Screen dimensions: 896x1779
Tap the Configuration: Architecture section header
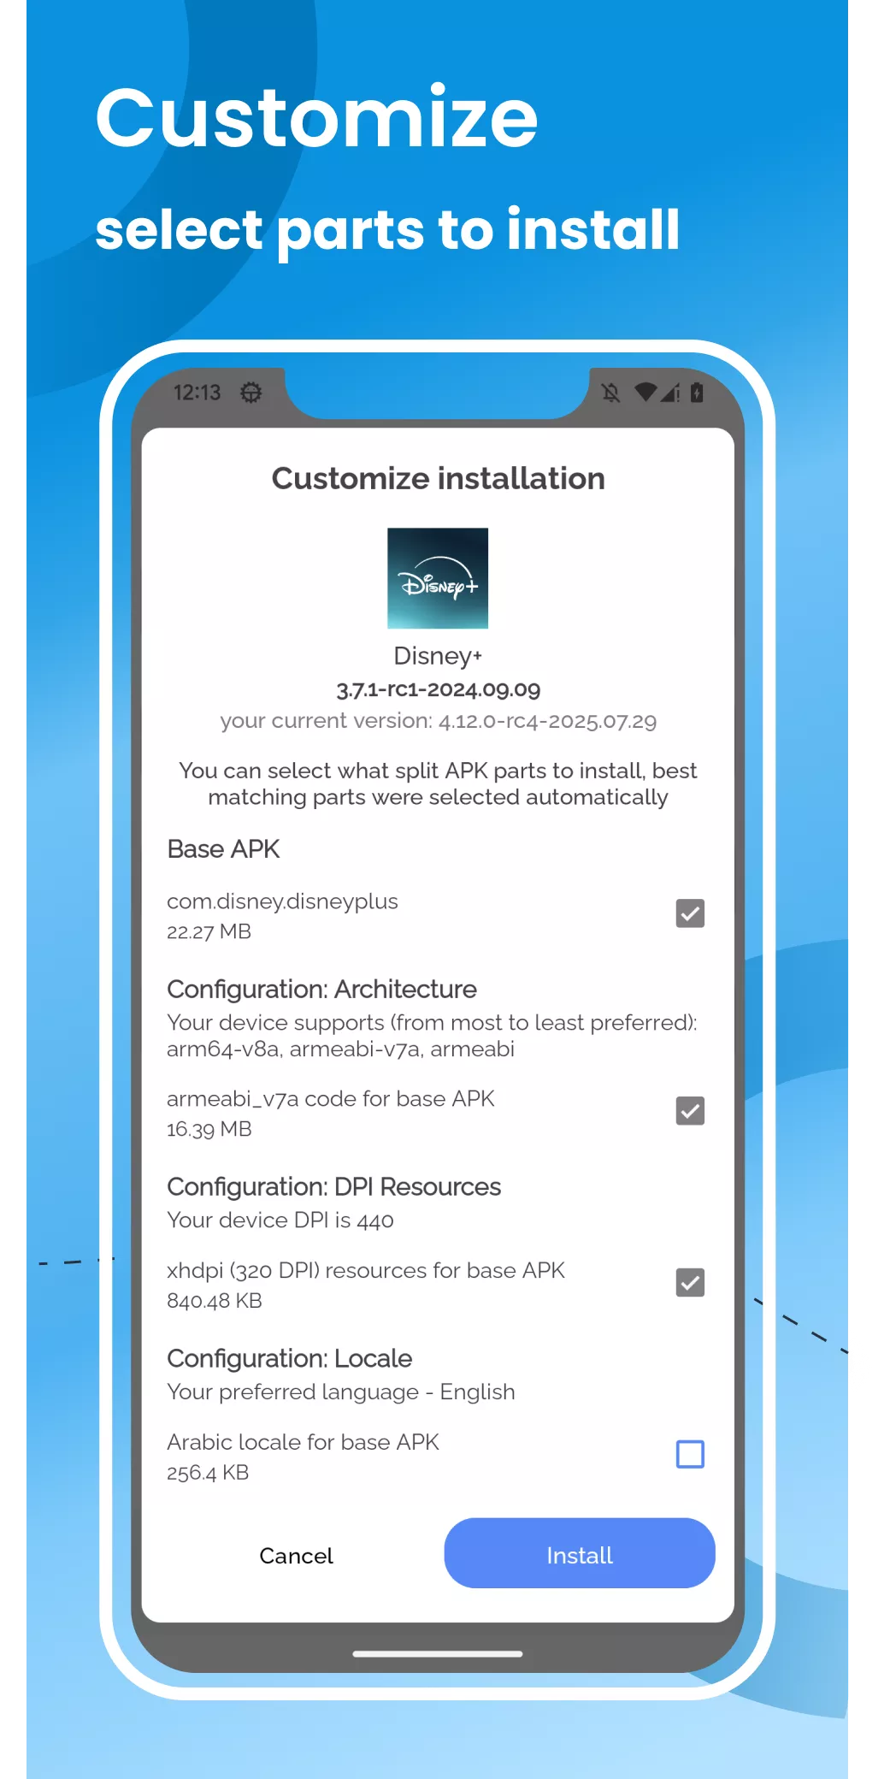click(x=321, y=989)
